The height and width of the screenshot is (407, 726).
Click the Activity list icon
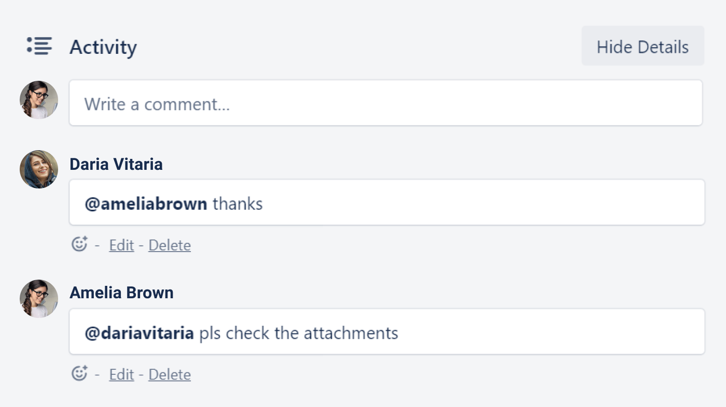(39, 47)
